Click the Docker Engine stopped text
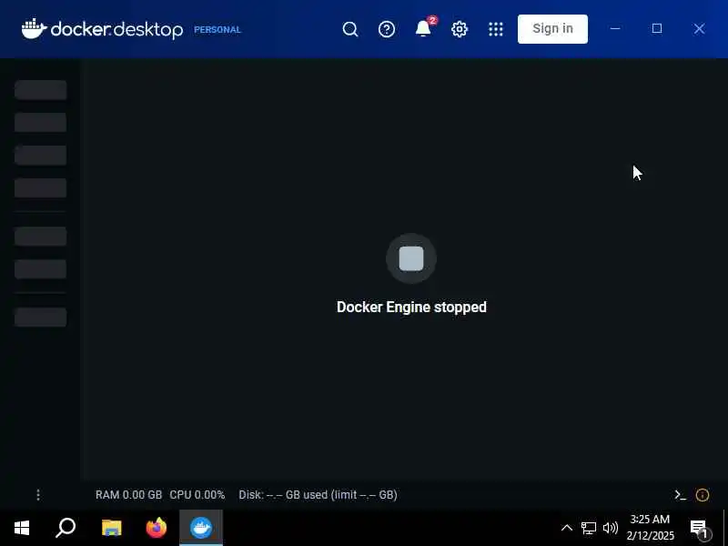This screenshot has height=546, width=728. (411, 307)
